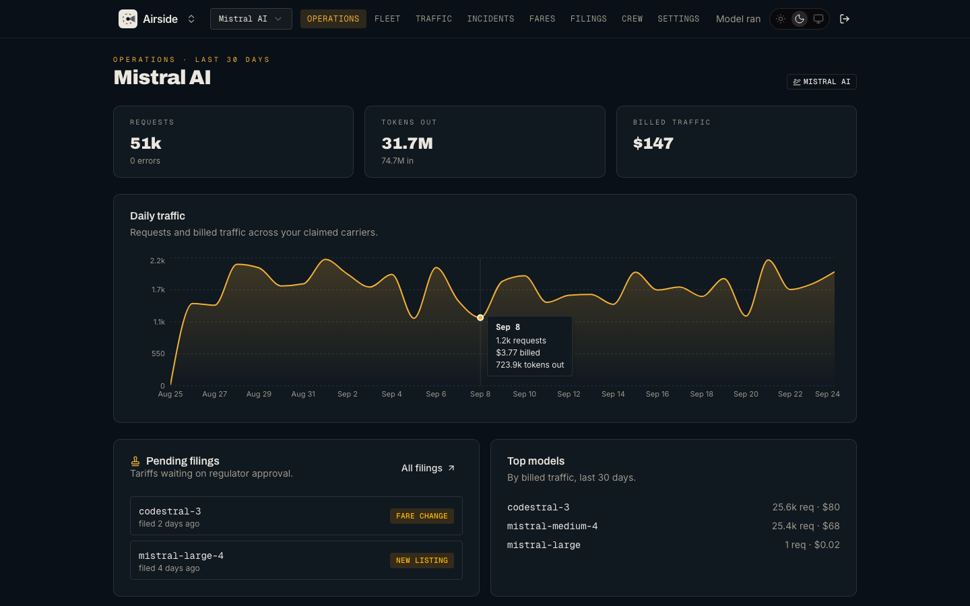This screenshot has height=606, width=970.
Task: Click the Mistral AI page heading
Action: click(162, 78)
